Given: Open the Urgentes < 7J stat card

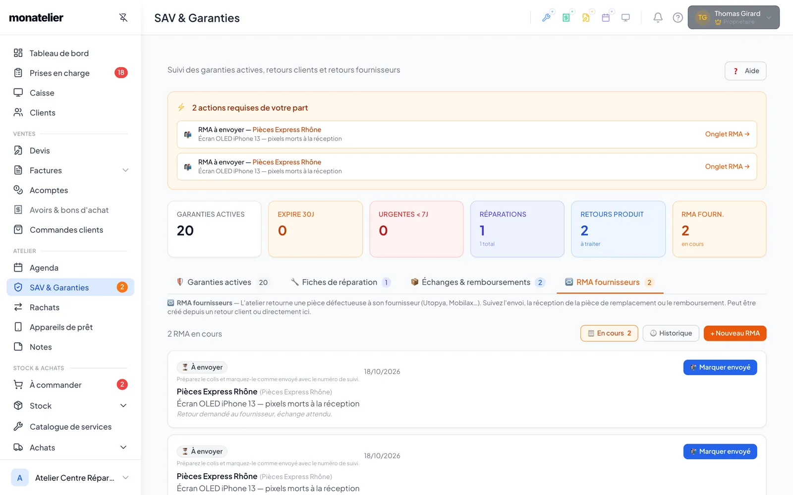Looking at the screenshot, I should pos(416,229).
